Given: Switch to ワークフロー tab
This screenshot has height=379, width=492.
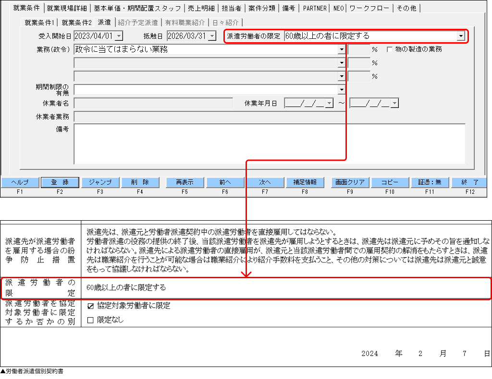Looking at the screenshot, I should (x=369, y=8).
